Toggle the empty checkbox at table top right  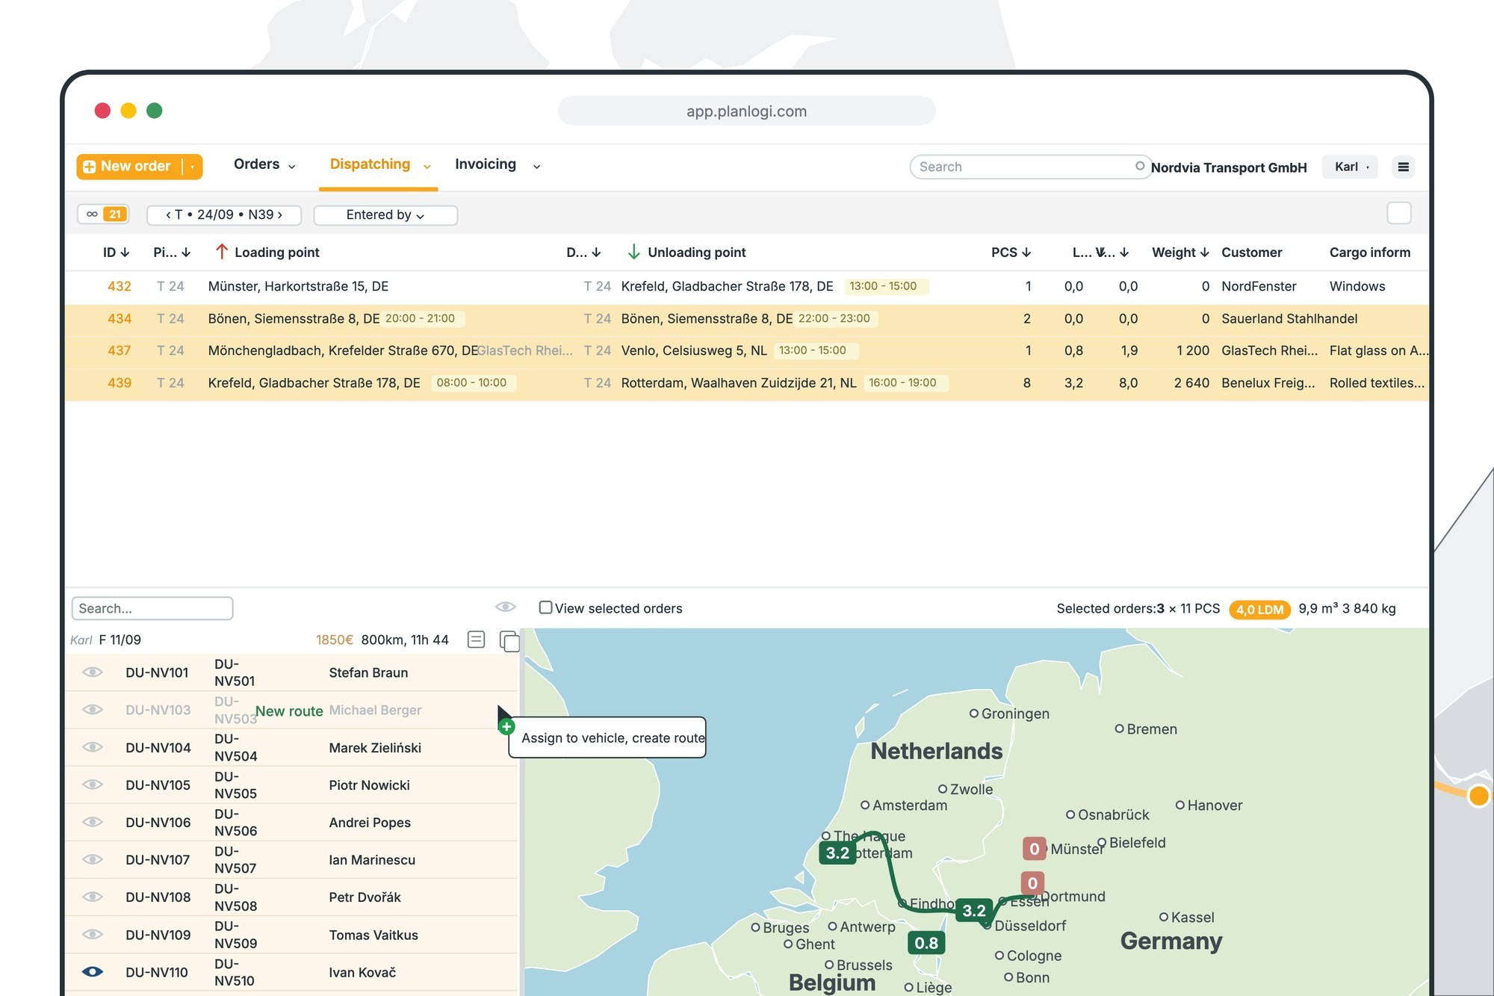click(x=1398, y=214)
